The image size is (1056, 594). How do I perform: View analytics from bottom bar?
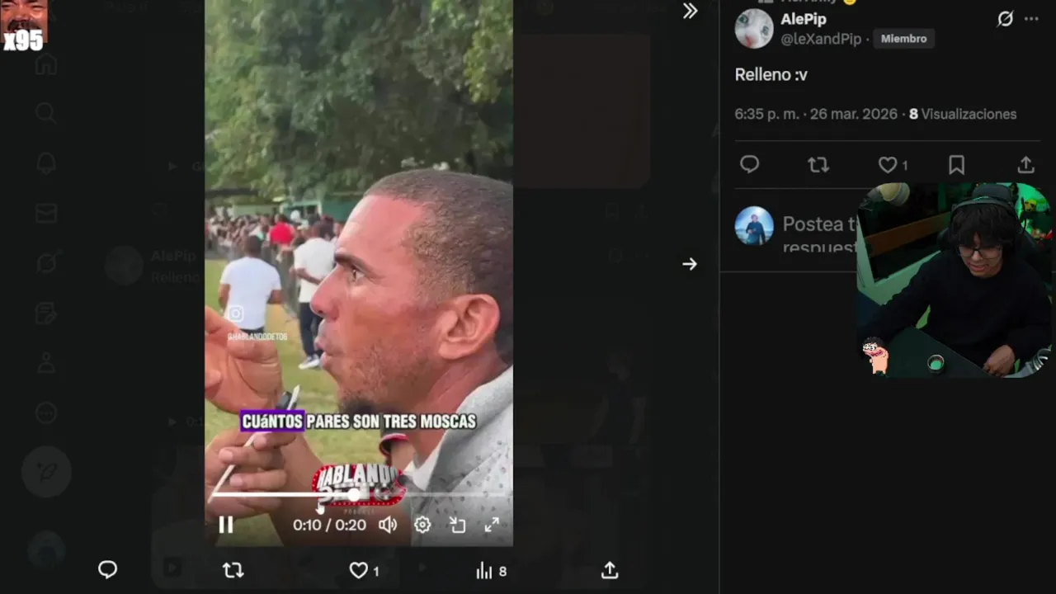click(491, 571)
